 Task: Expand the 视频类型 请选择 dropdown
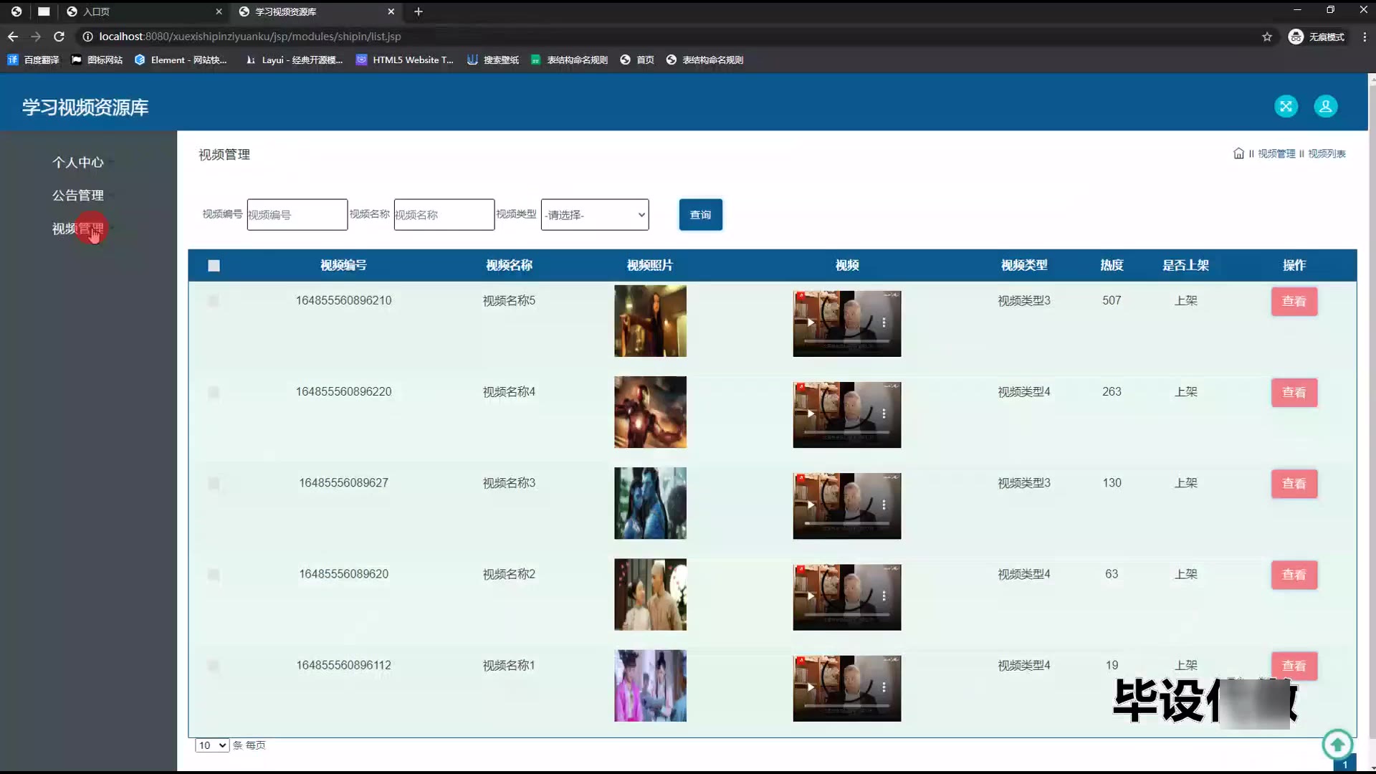click(594, 215)
